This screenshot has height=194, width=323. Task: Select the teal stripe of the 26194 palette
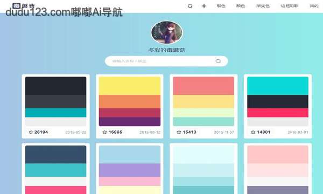(55, 113)
